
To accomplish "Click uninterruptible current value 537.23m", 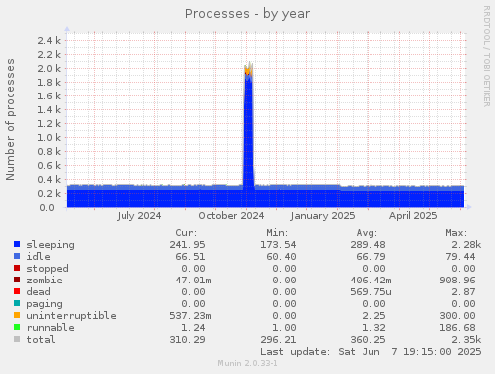I will pos(190,316).
